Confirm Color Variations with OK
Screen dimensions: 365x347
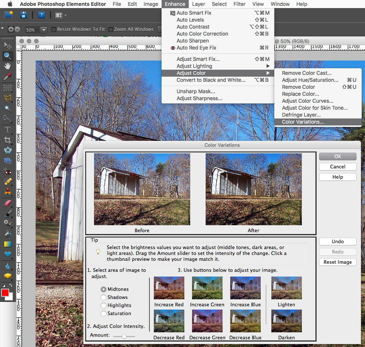[x=337, y=156]
